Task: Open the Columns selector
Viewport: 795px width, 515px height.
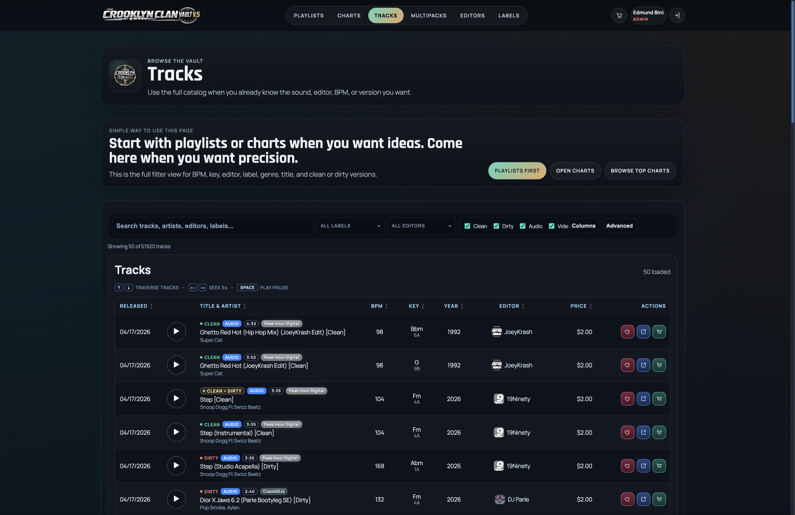Action: [583, 226]
